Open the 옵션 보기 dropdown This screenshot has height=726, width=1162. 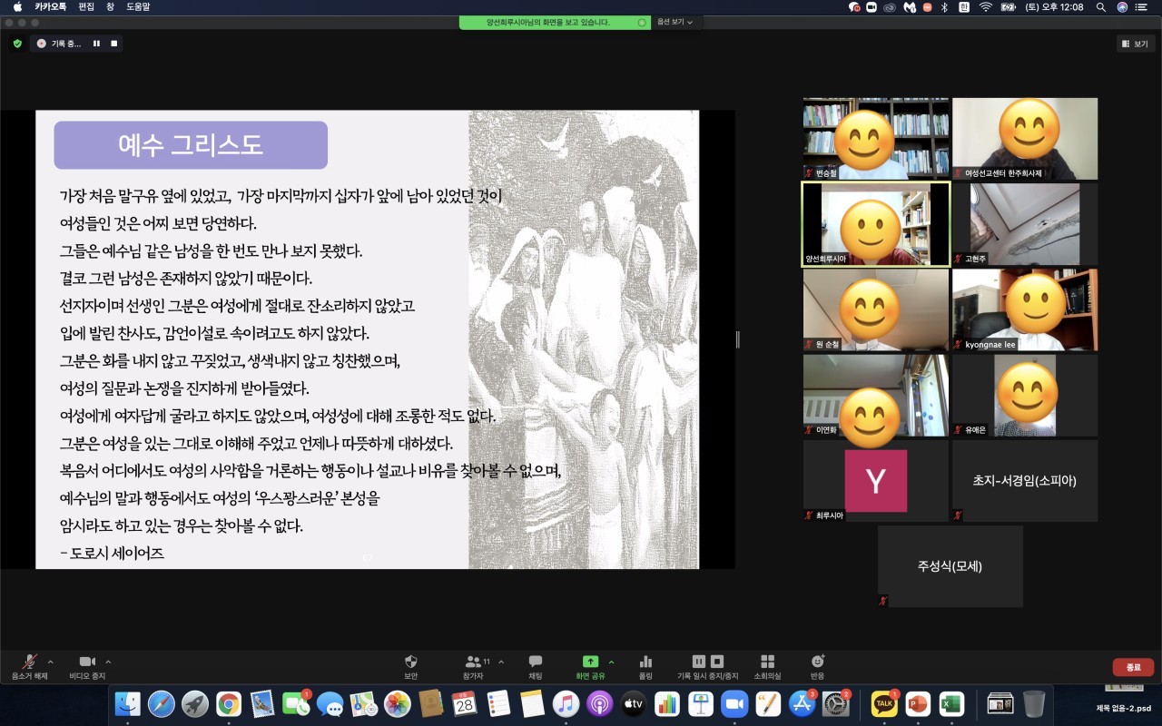point(675,22)
